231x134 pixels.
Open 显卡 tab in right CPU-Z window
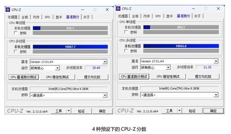click(x=169, y=16)
